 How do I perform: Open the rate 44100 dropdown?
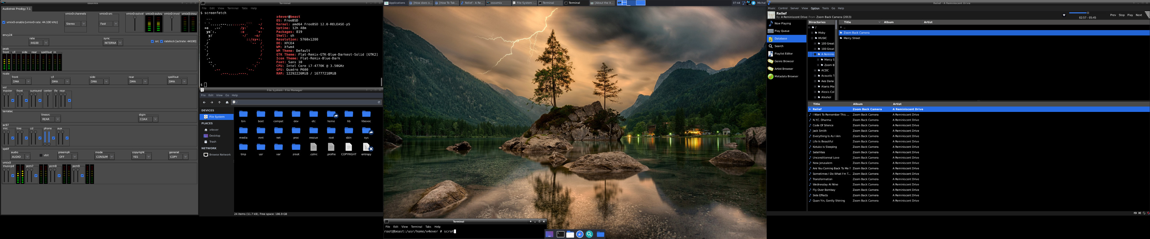pos(39,43)
